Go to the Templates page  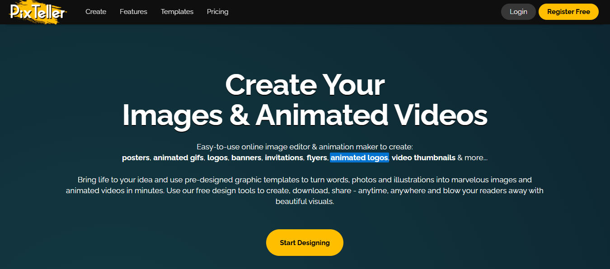[177, 12]
